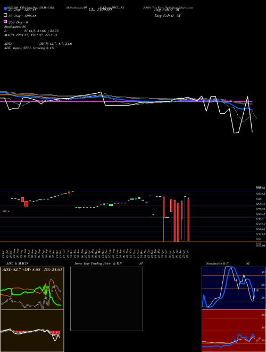This screenshot has height=352, width=266.
Task: Click the MACD histogram panel
Action: click(32, 331)
